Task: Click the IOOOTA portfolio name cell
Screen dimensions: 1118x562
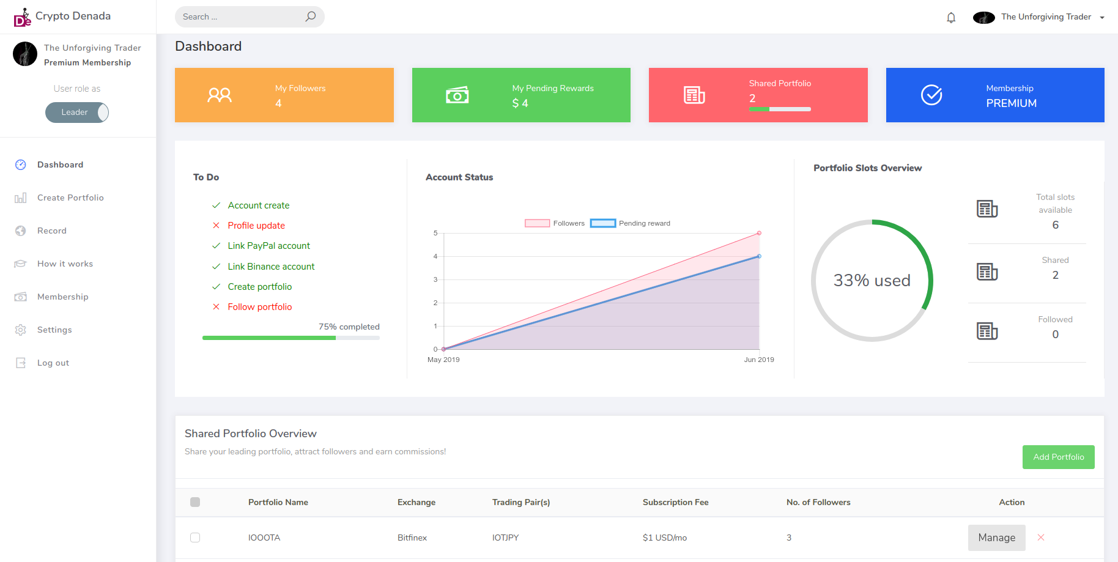Action: coord(264,538)
